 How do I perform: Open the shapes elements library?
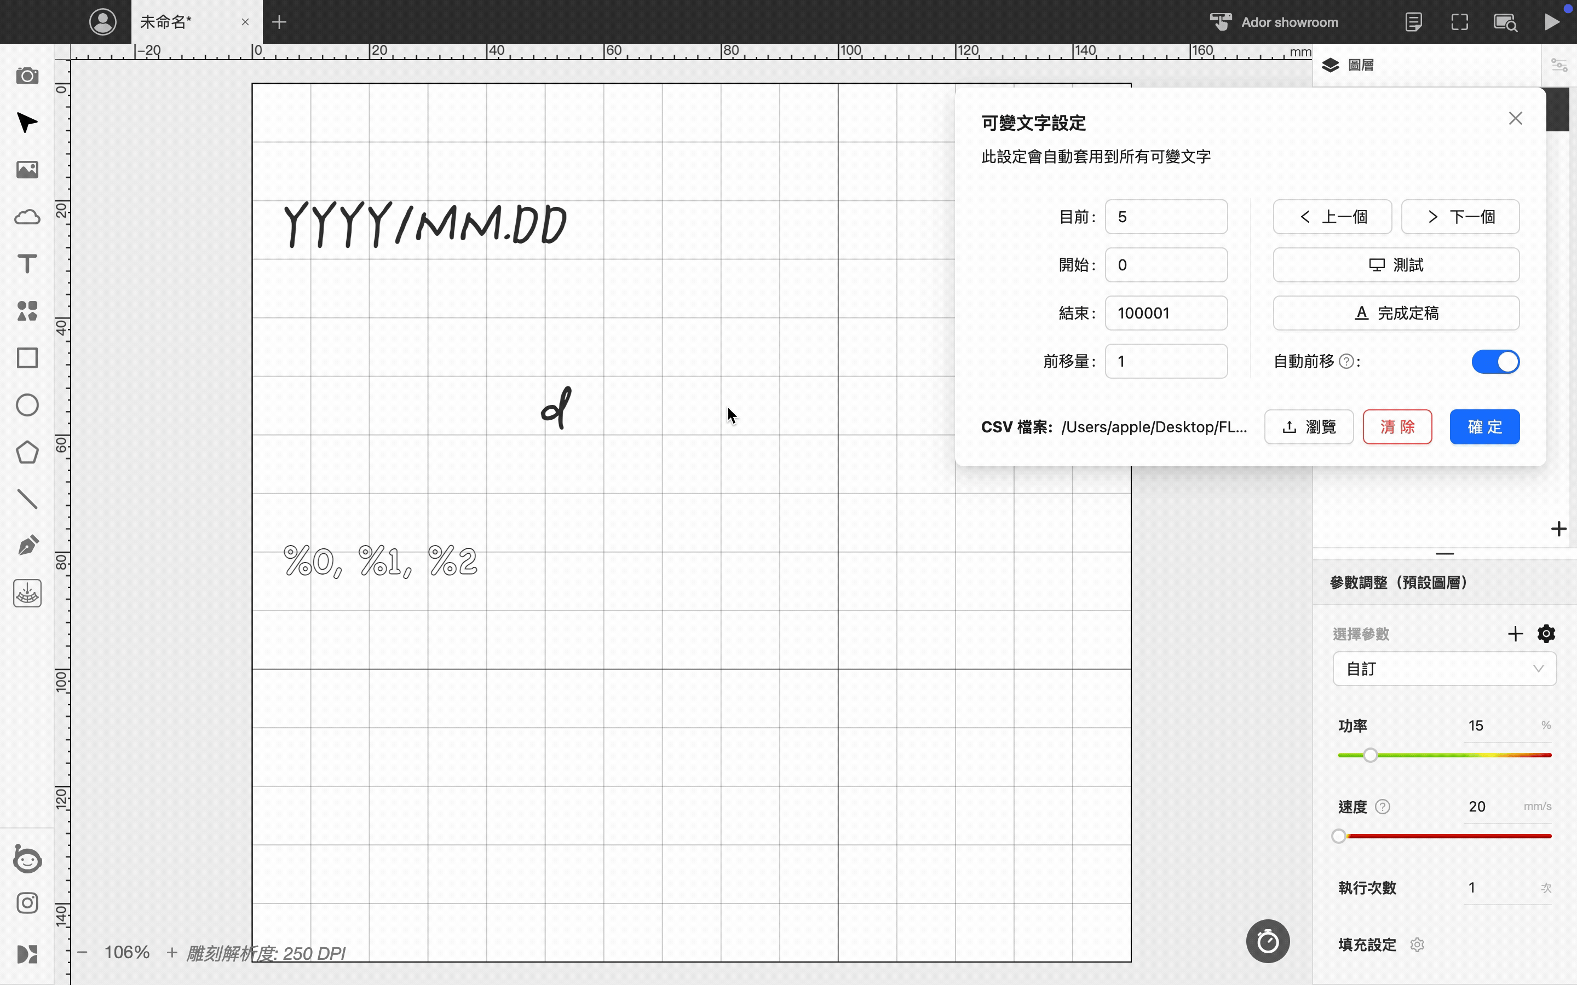click(x=27, y=311)
